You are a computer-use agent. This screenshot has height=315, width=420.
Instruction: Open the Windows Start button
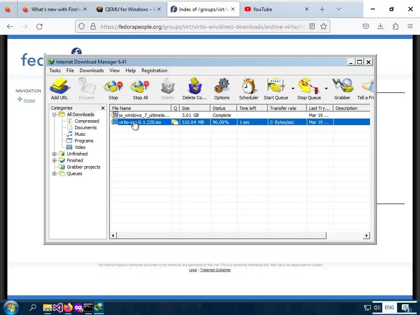pyautogui.click(x=11, y=308)
